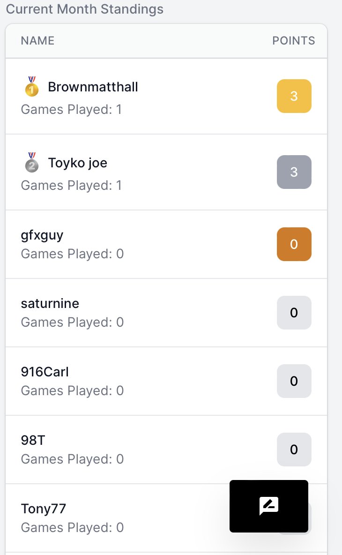Click the gold medal icon beside Brownmatthall
342x555 pixels.
[32, 86]
